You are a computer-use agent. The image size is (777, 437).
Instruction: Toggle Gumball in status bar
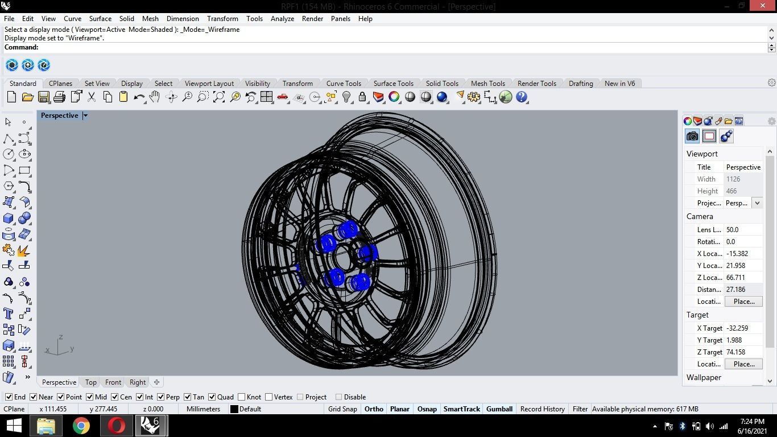499,409
